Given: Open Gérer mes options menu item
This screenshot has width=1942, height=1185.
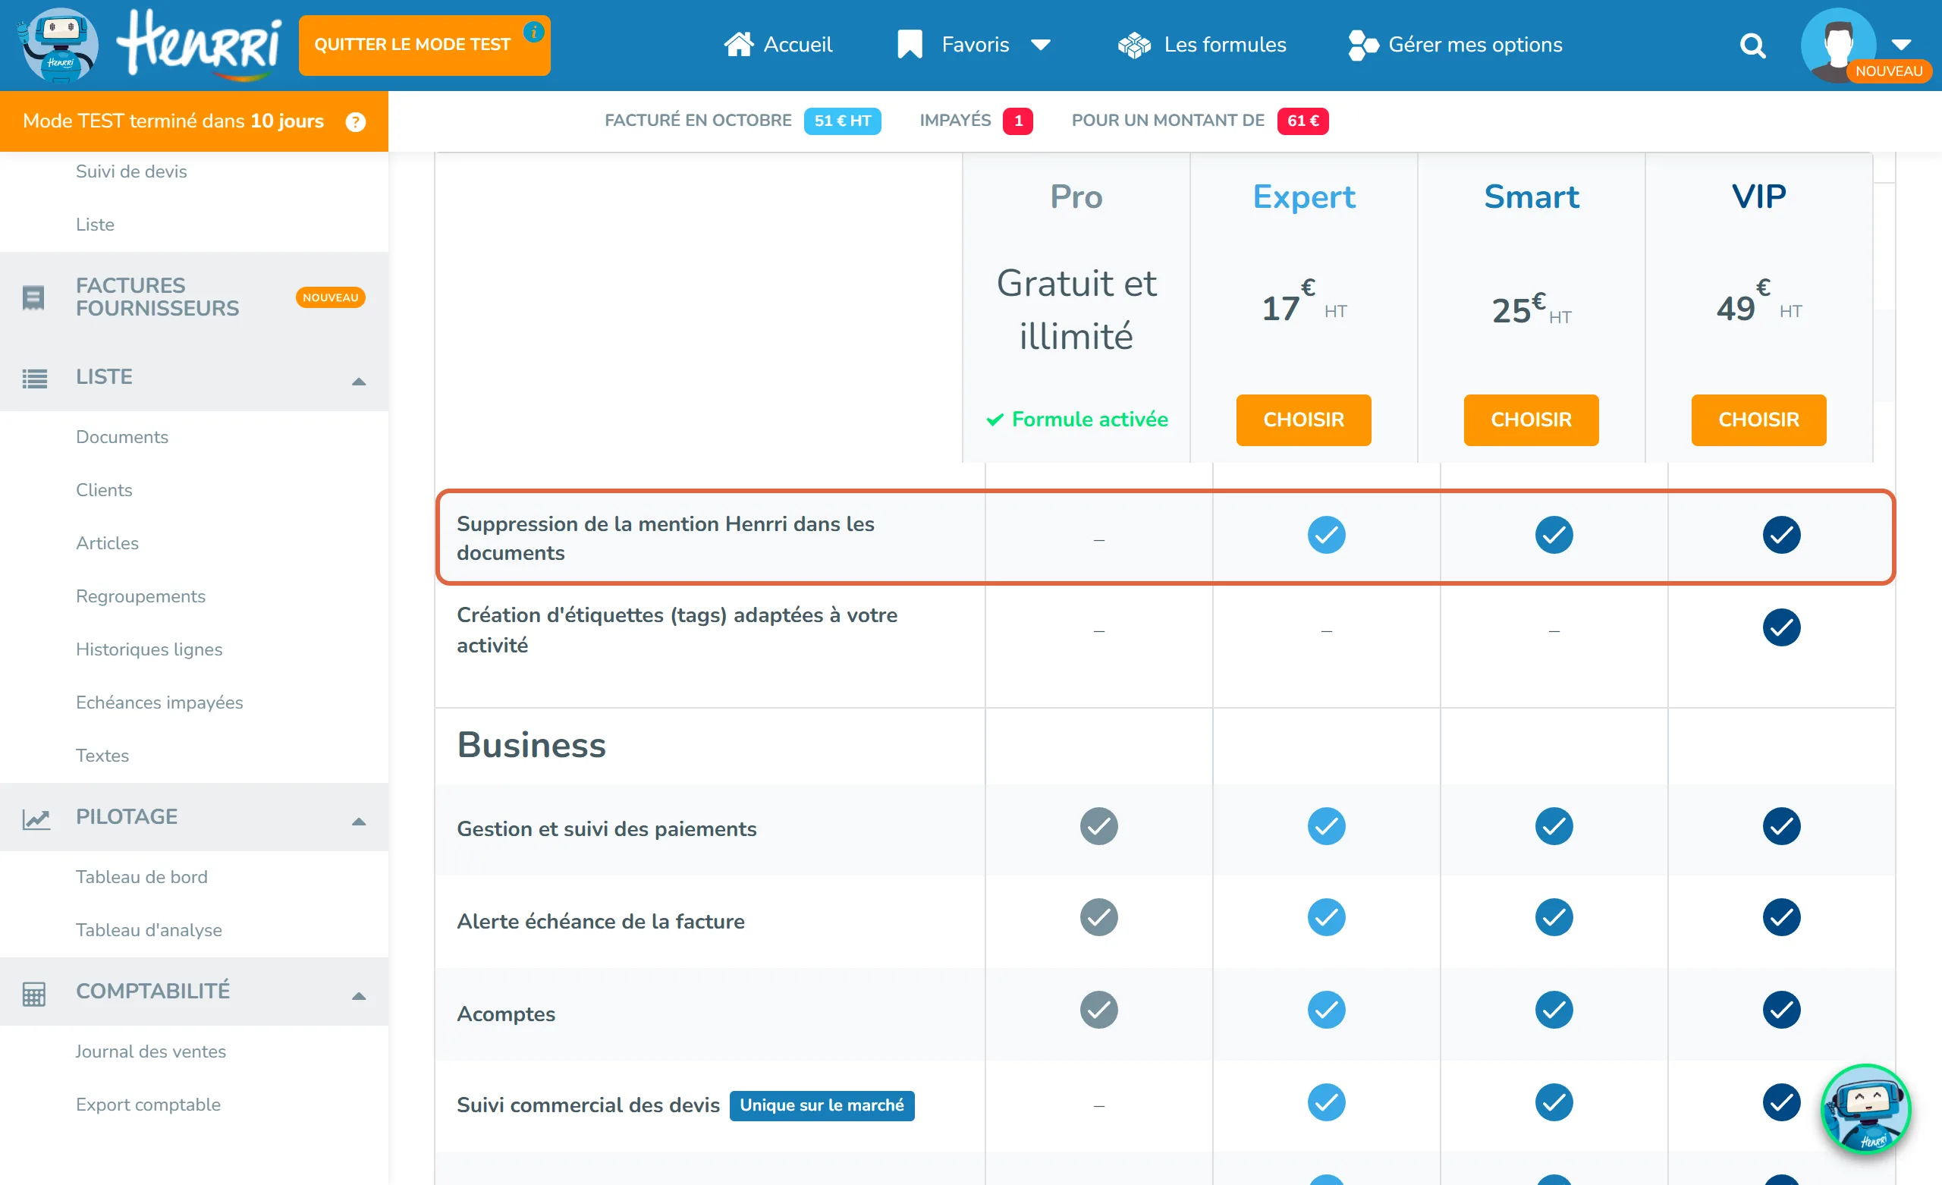Looking at the screenshot, I should pyautogui.click(x=1455, y=45).
